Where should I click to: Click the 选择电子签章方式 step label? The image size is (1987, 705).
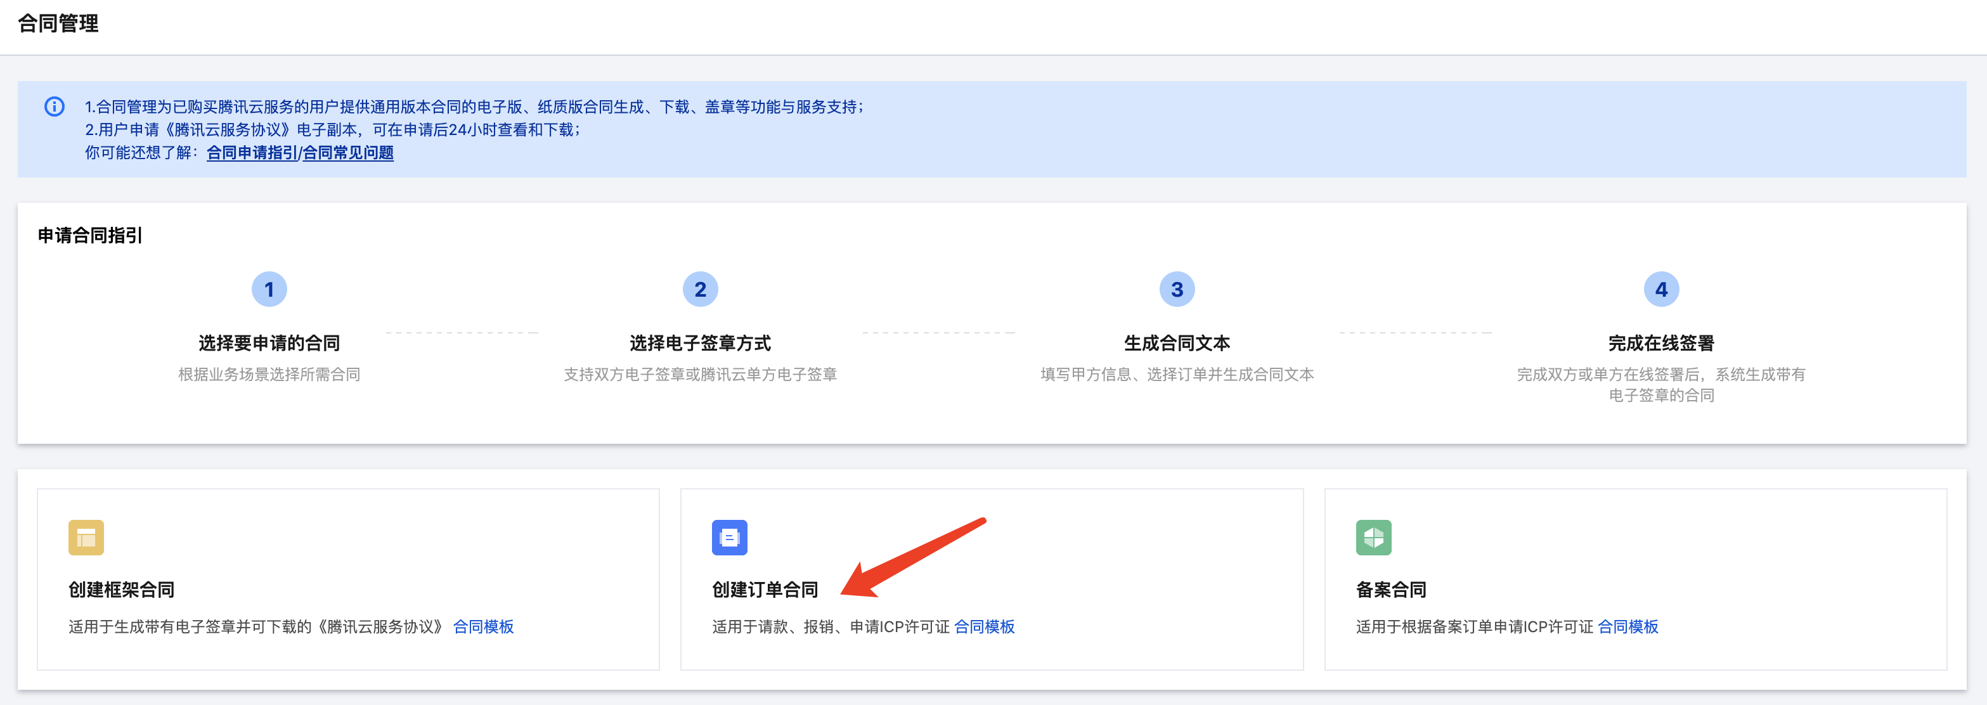point(699,343)
